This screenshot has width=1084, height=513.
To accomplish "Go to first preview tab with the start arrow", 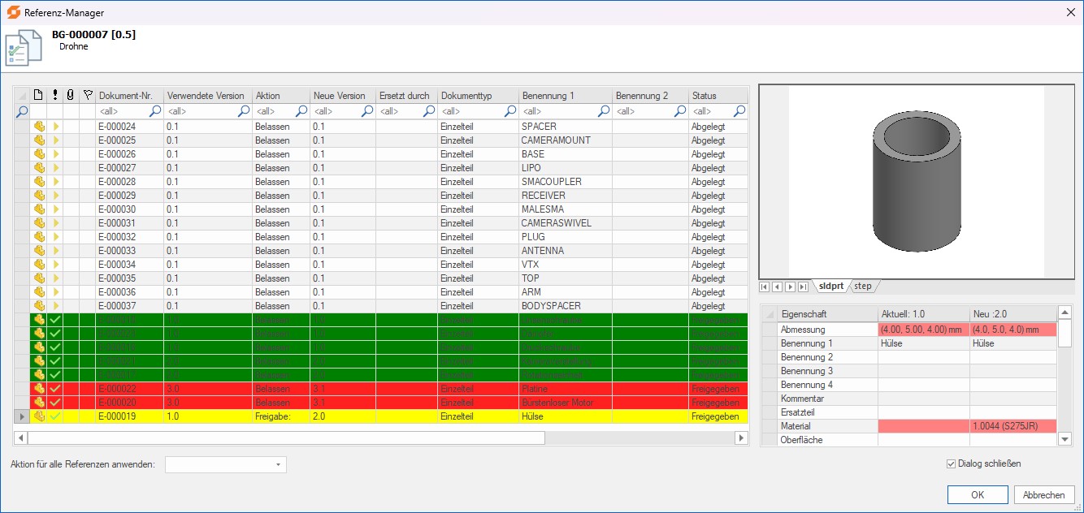I will click(765, 287).
